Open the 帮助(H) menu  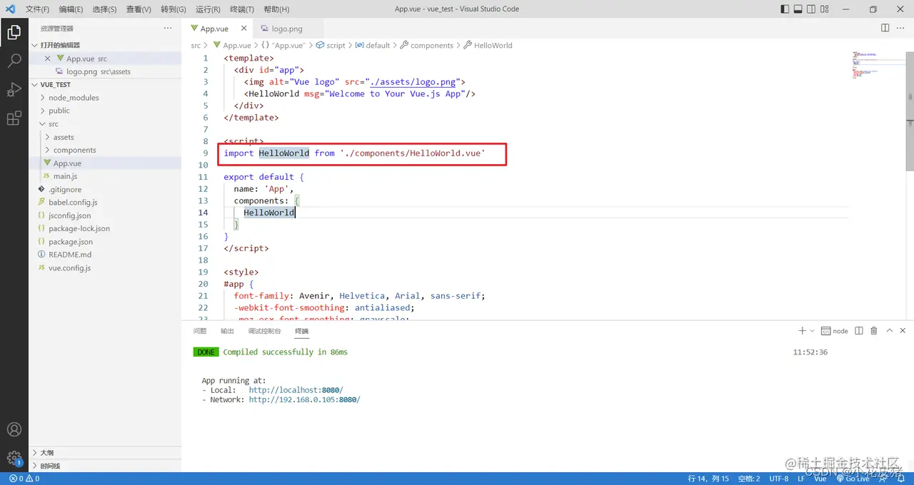tap(276, 9)
